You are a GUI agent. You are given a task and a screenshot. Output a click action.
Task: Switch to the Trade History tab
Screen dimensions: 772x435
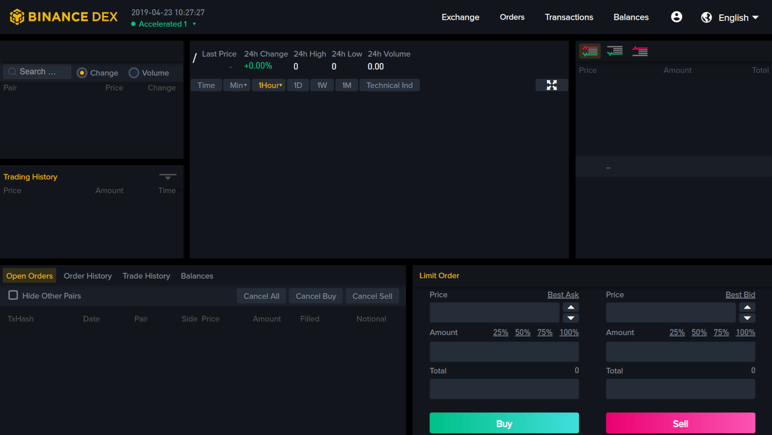tap(146, 275)
